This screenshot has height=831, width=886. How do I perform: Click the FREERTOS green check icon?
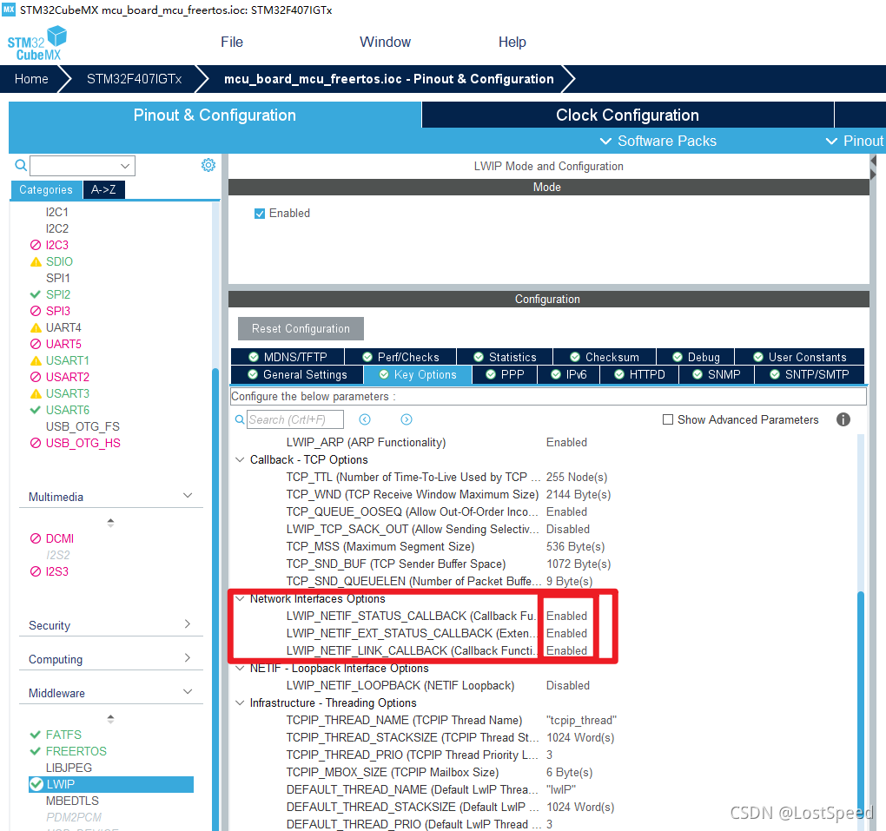[x=36, y=751]
